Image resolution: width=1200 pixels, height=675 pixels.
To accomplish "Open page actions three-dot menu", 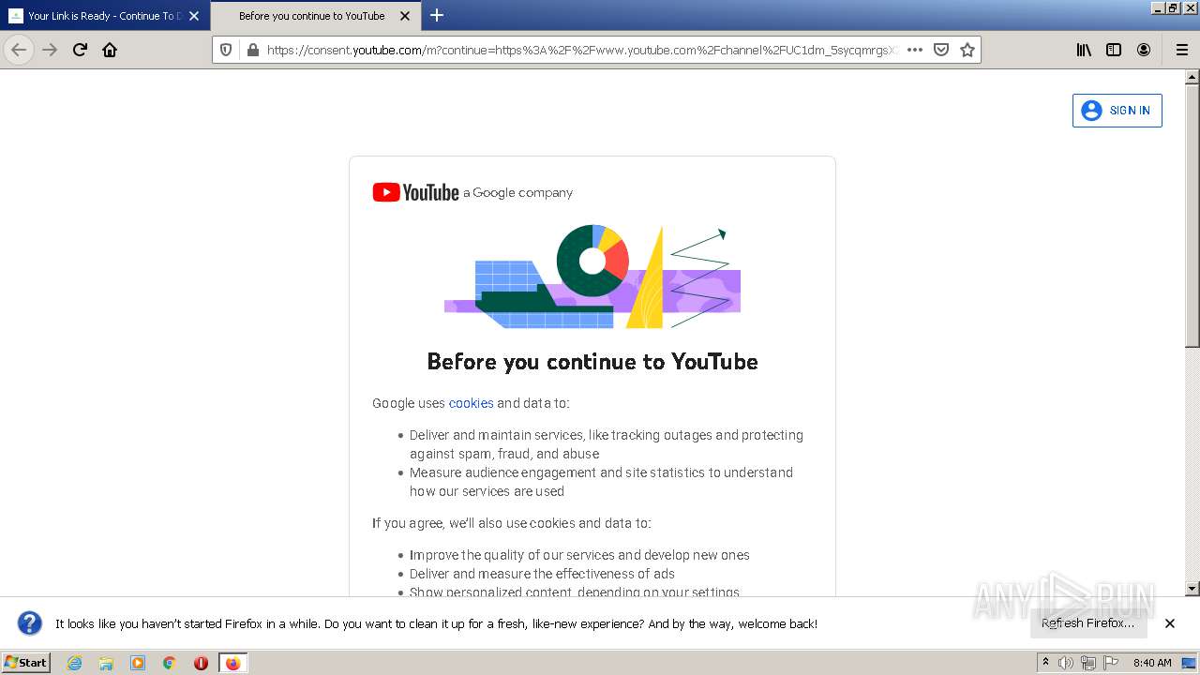I will pos(915,50).
